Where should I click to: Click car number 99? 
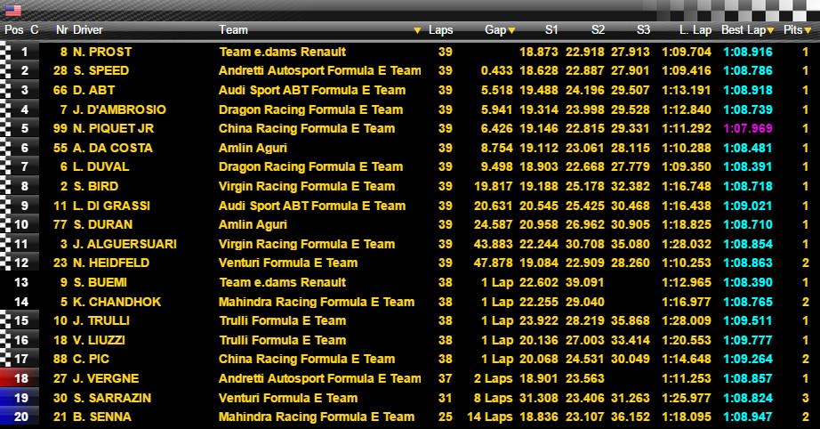[x=60, y=128]
